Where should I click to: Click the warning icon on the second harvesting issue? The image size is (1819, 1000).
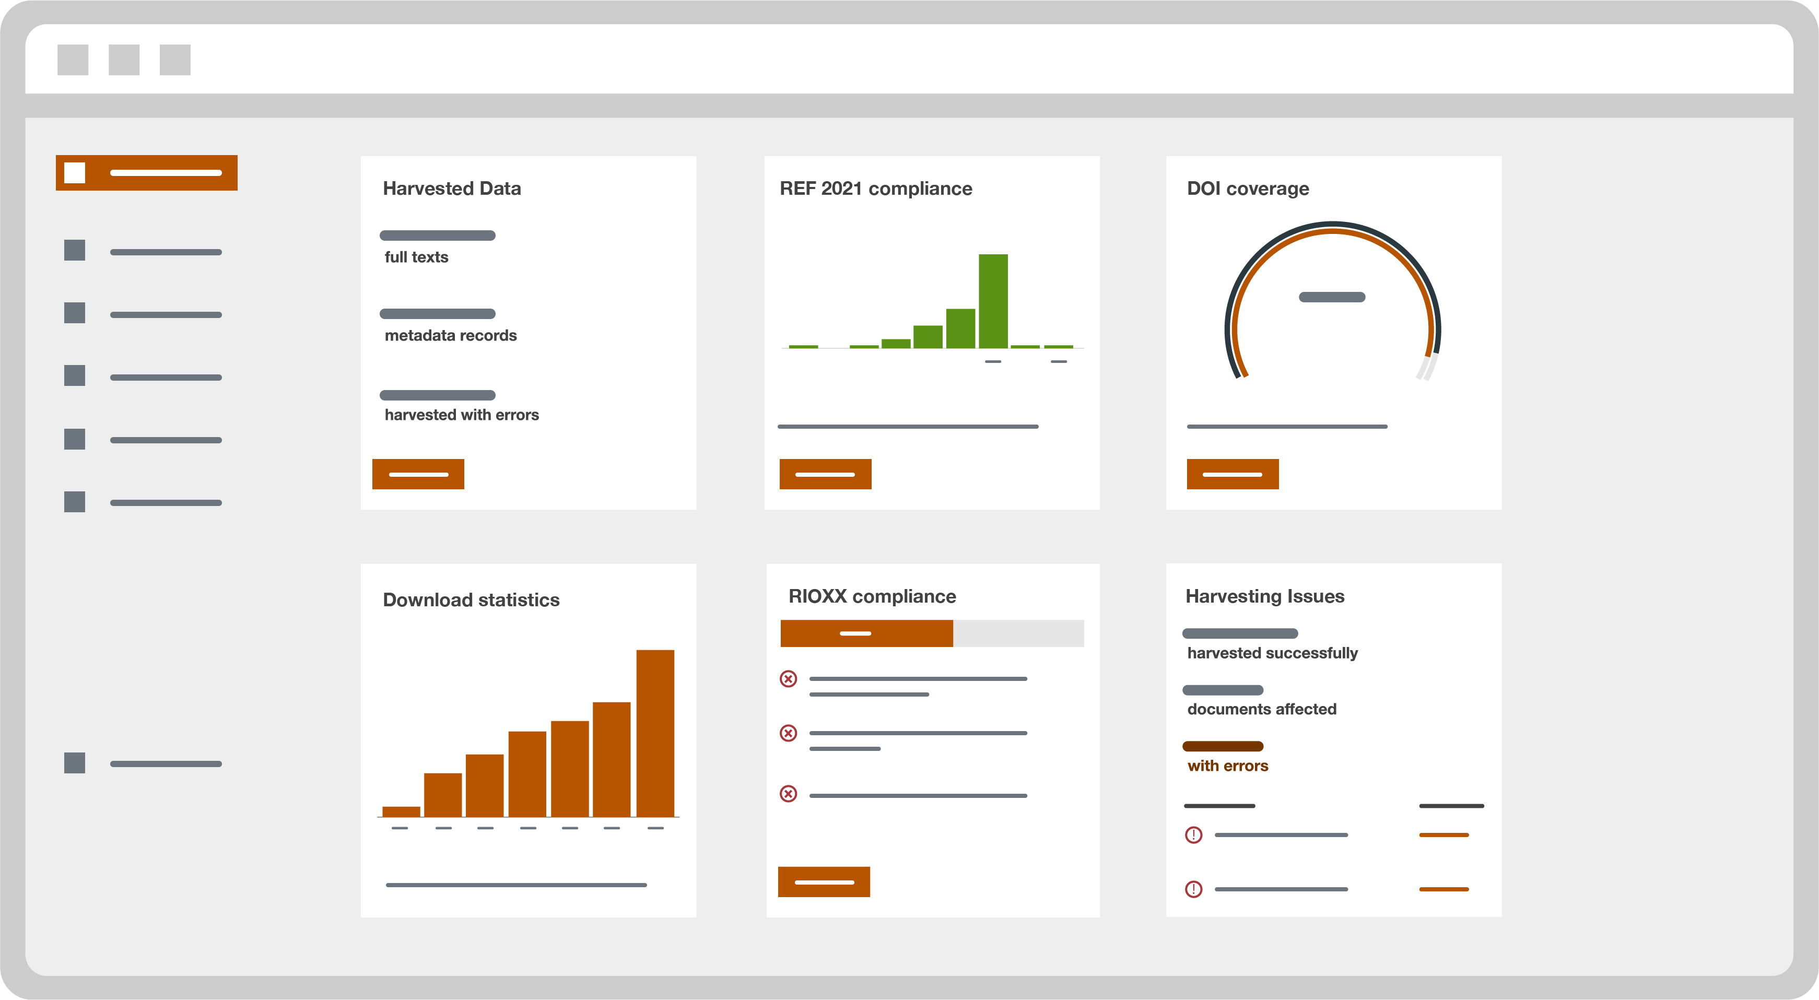(x=1193, y=890)
